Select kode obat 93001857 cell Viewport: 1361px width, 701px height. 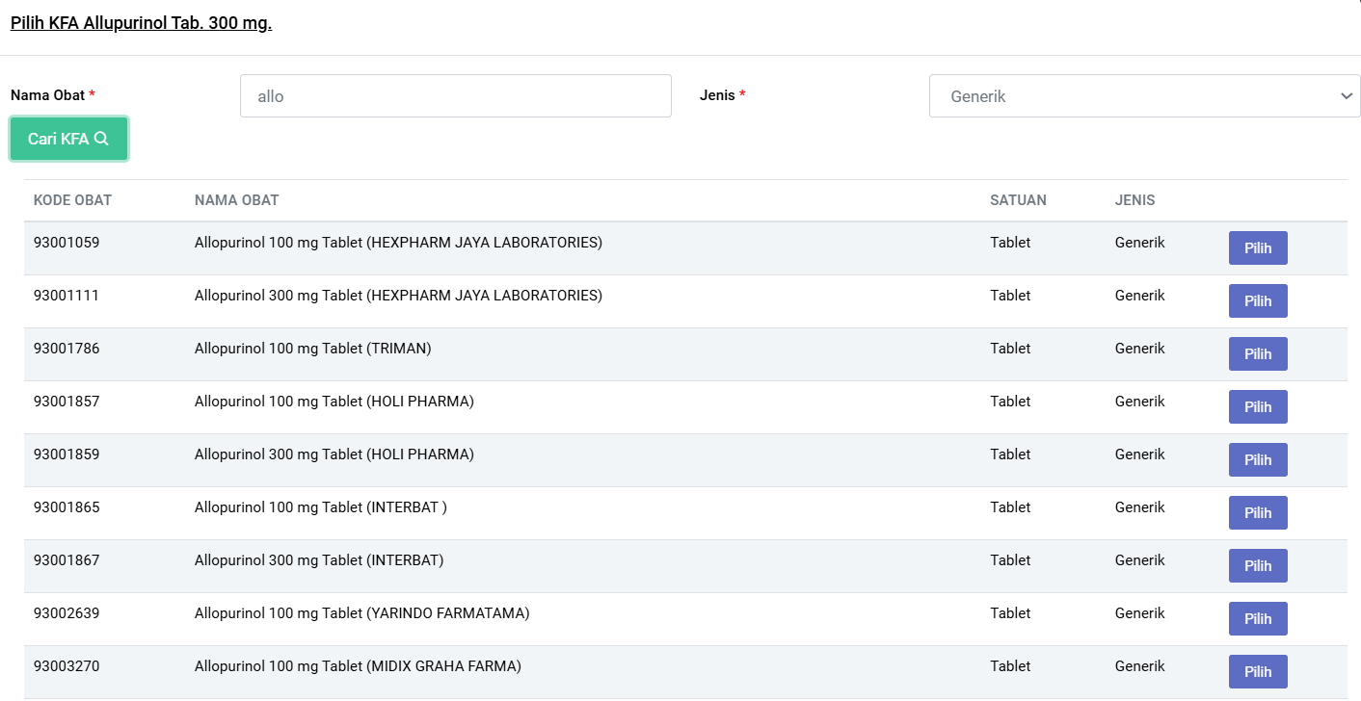(67, 402)
